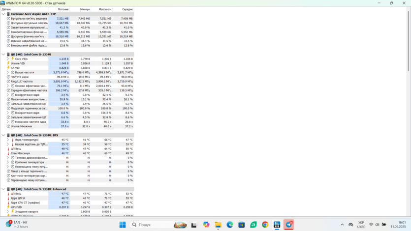Click the thermometer icon beside Ядра CPU GT (графіка)

8,202
